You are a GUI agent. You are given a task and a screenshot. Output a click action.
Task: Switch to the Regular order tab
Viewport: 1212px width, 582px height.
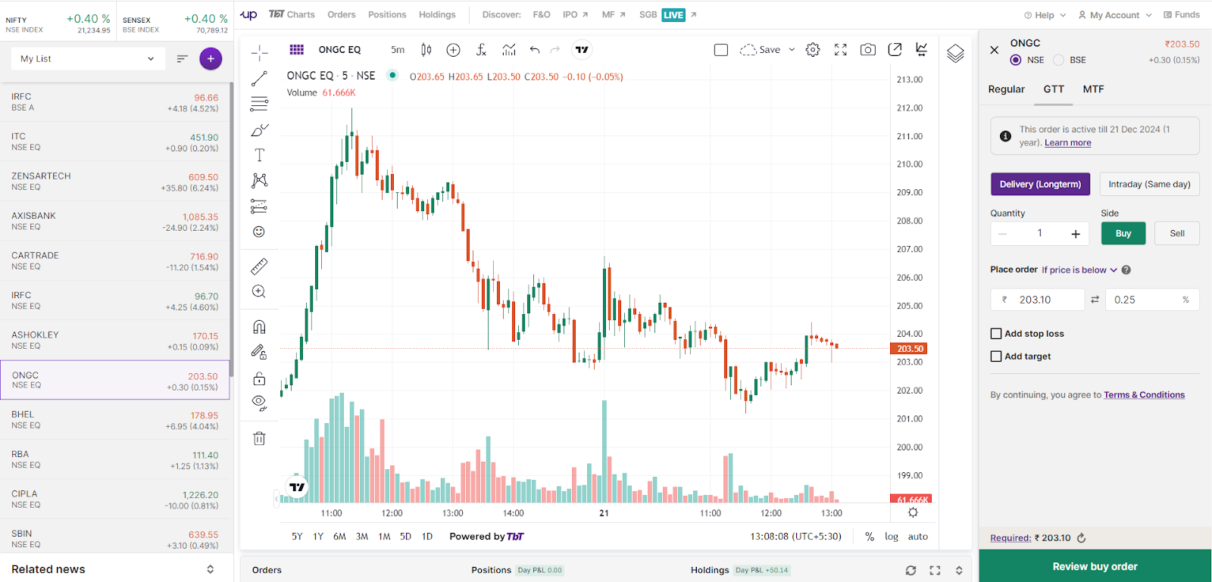(1006, 89)
